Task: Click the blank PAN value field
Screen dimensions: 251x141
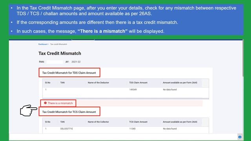Action: pyautogui.click(x=55, y=62)
